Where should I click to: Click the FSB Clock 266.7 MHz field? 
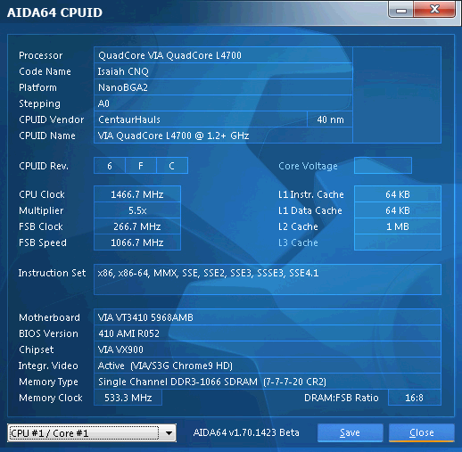pos(137,226)
